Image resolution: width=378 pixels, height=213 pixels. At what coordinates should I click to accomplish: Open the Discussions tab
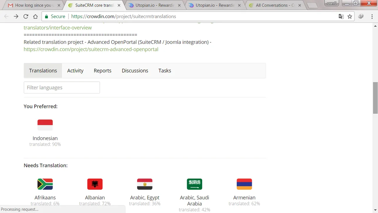coord(135,71)
